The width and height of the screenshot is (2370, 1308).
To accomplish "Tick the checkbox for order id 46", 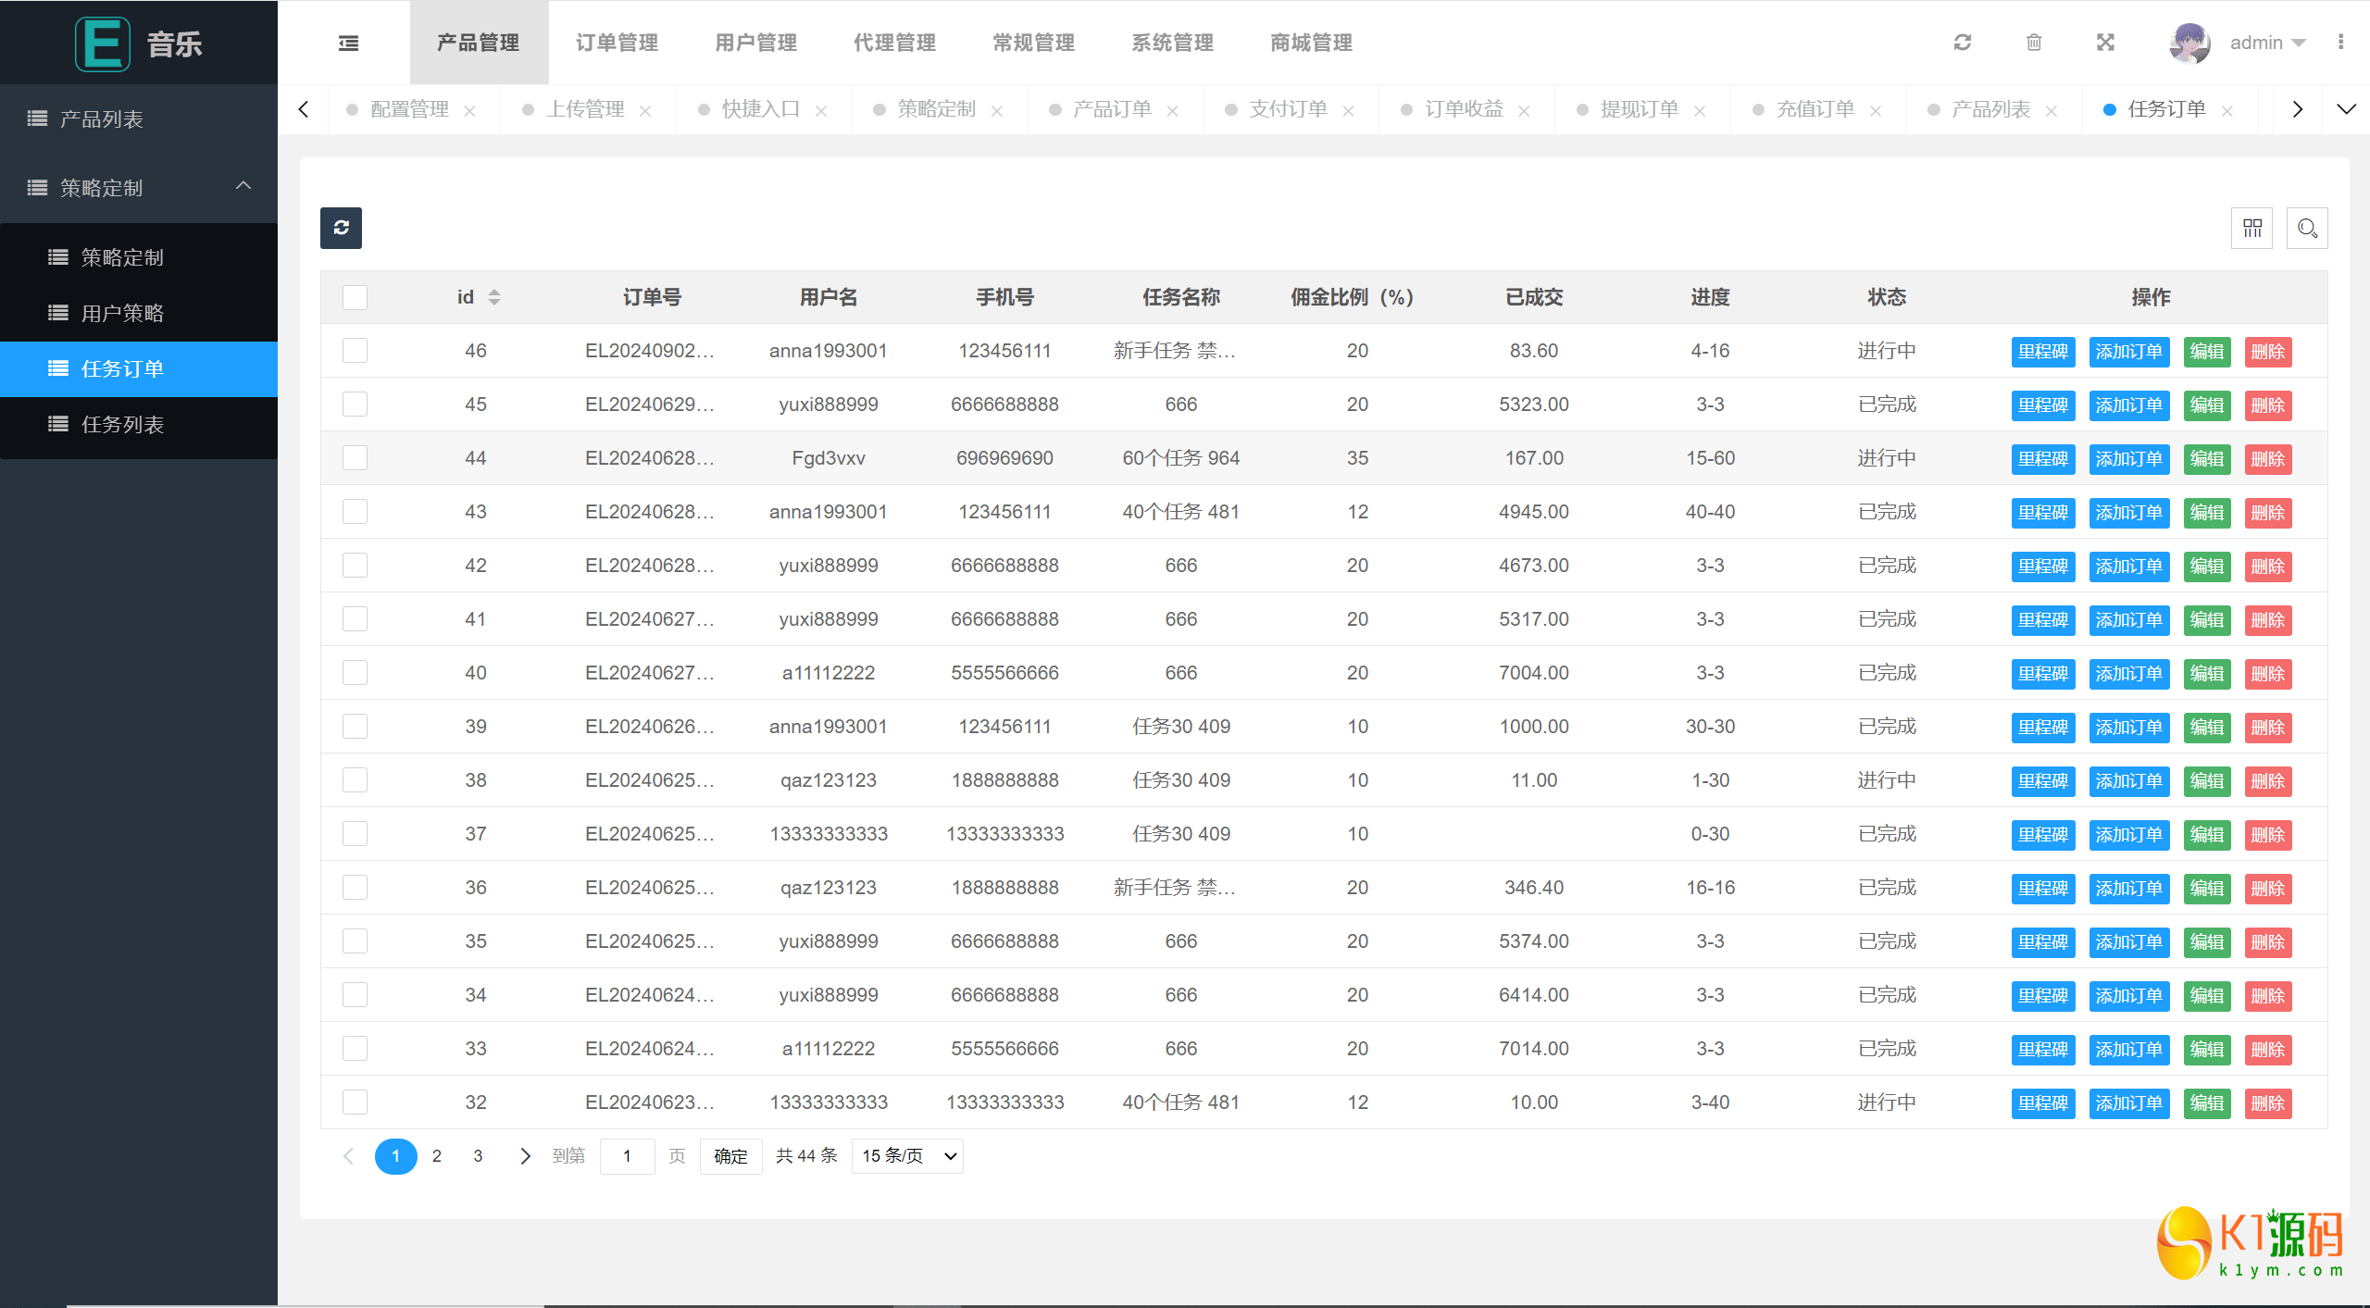I will [355, 351].
